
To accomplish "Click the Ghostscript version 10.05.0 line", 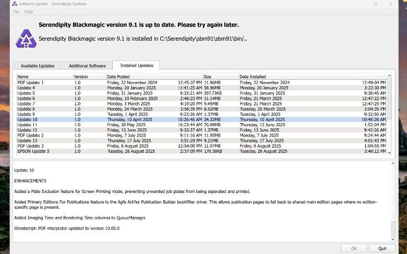I will click(x=67, y=228).
